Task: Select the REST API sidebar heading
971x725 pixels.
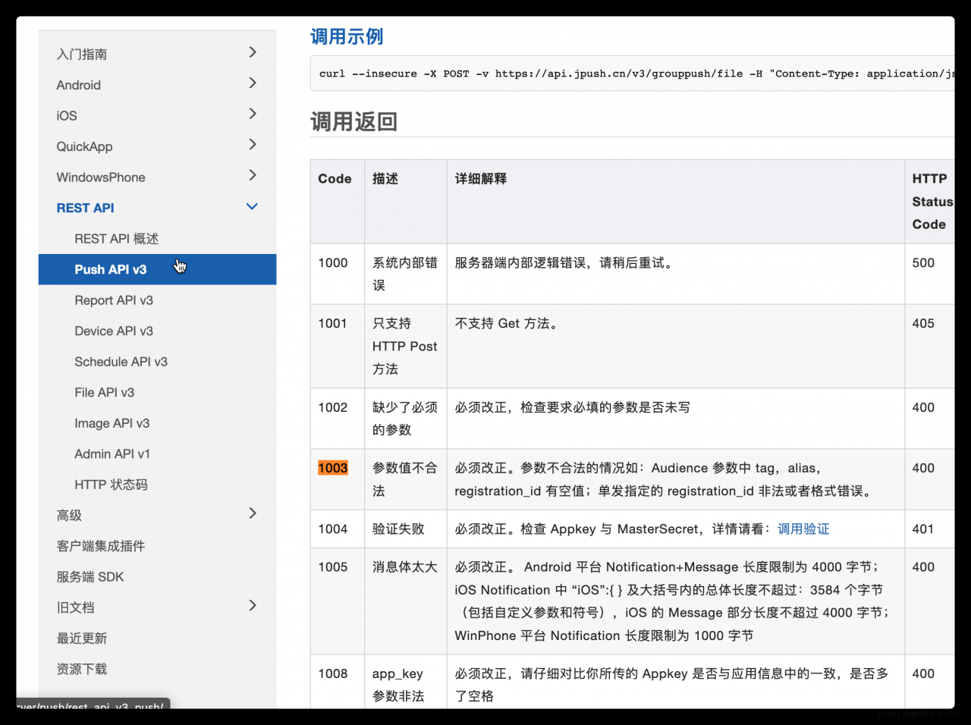Action: click(85, 208)
